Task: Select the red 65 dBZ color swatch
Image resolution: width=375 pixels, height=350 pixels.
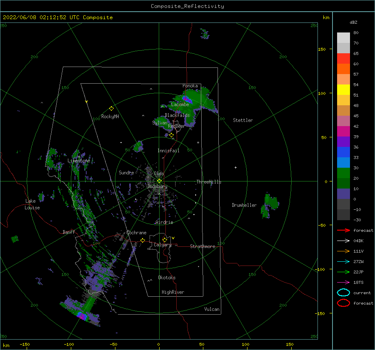Action: coord(343,59)
